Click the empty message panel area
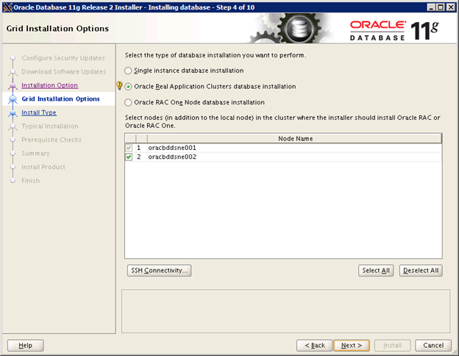Viewport: 459px width, 356px height. click(285, 311)
